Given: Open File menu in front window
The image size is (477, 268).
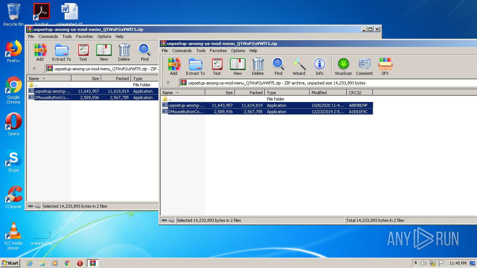Looking at the screenshot, I should [165, 51].
